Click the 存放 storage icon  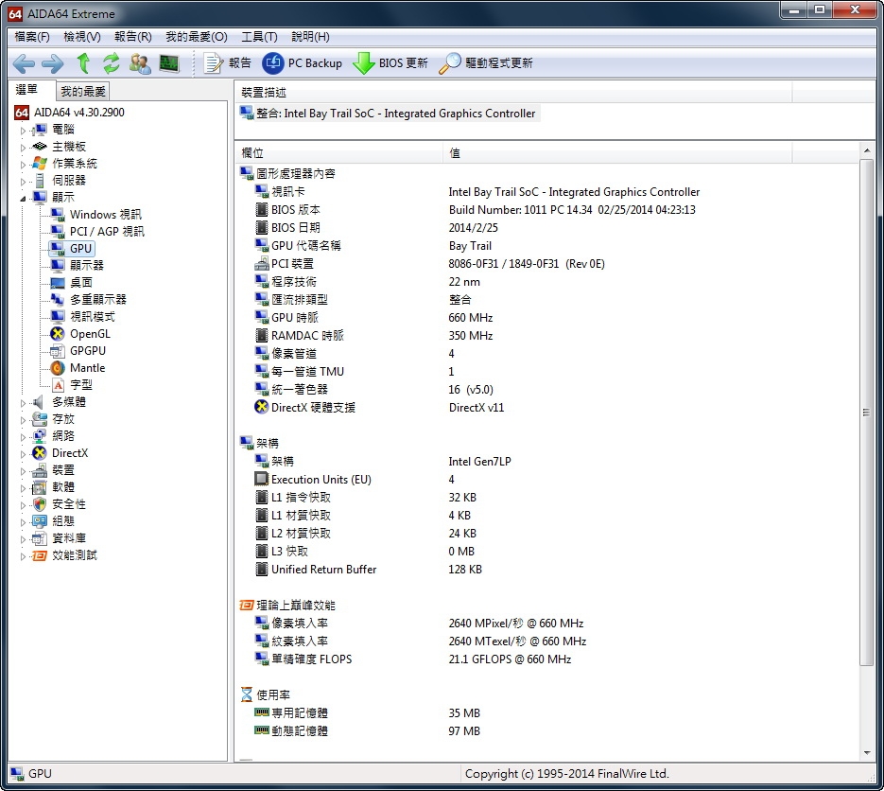point(40,418)
